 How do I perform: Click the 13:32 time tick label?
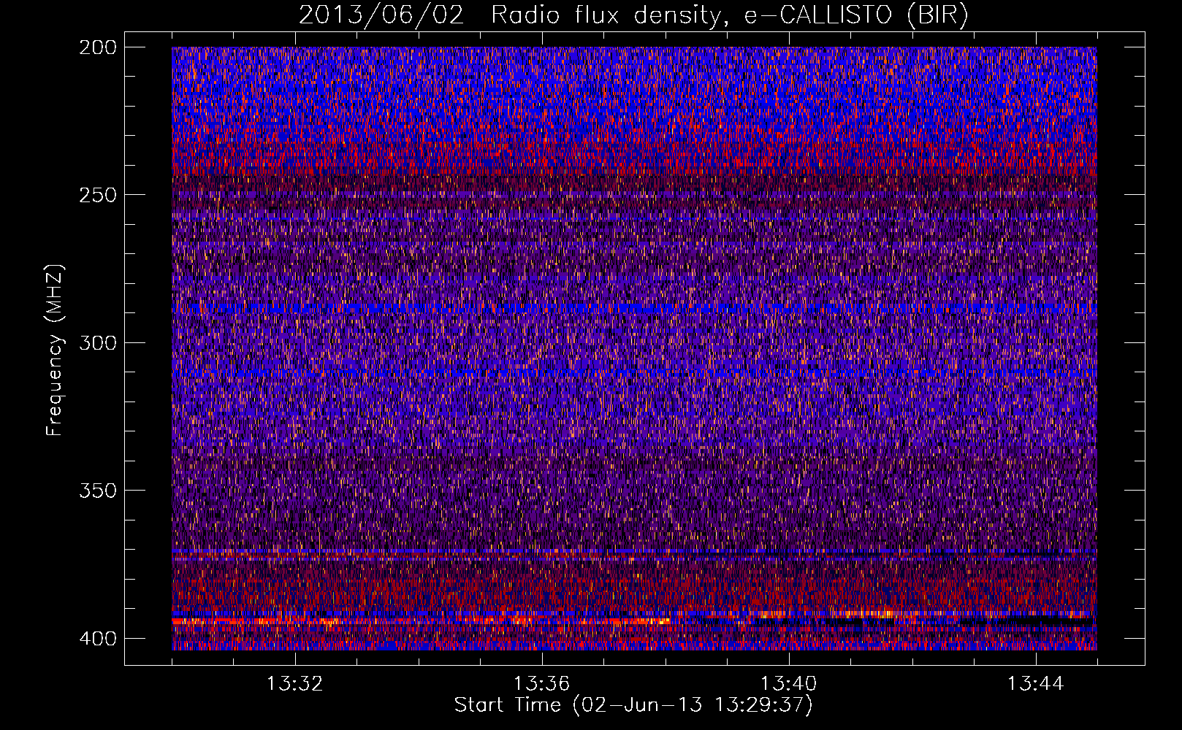point(294,684)
